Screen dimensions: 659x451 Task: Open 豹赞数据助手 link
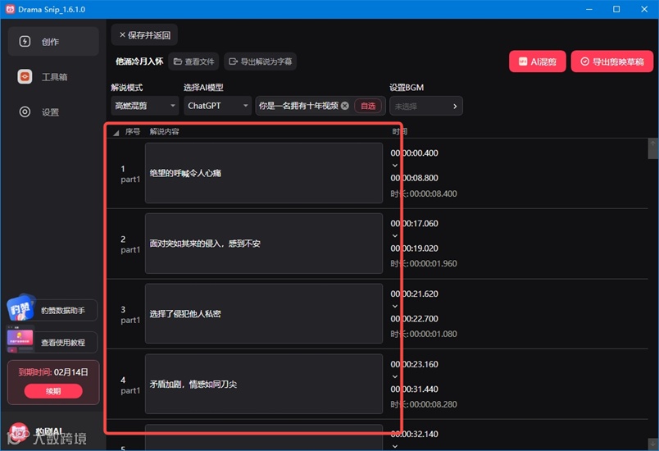63,311
